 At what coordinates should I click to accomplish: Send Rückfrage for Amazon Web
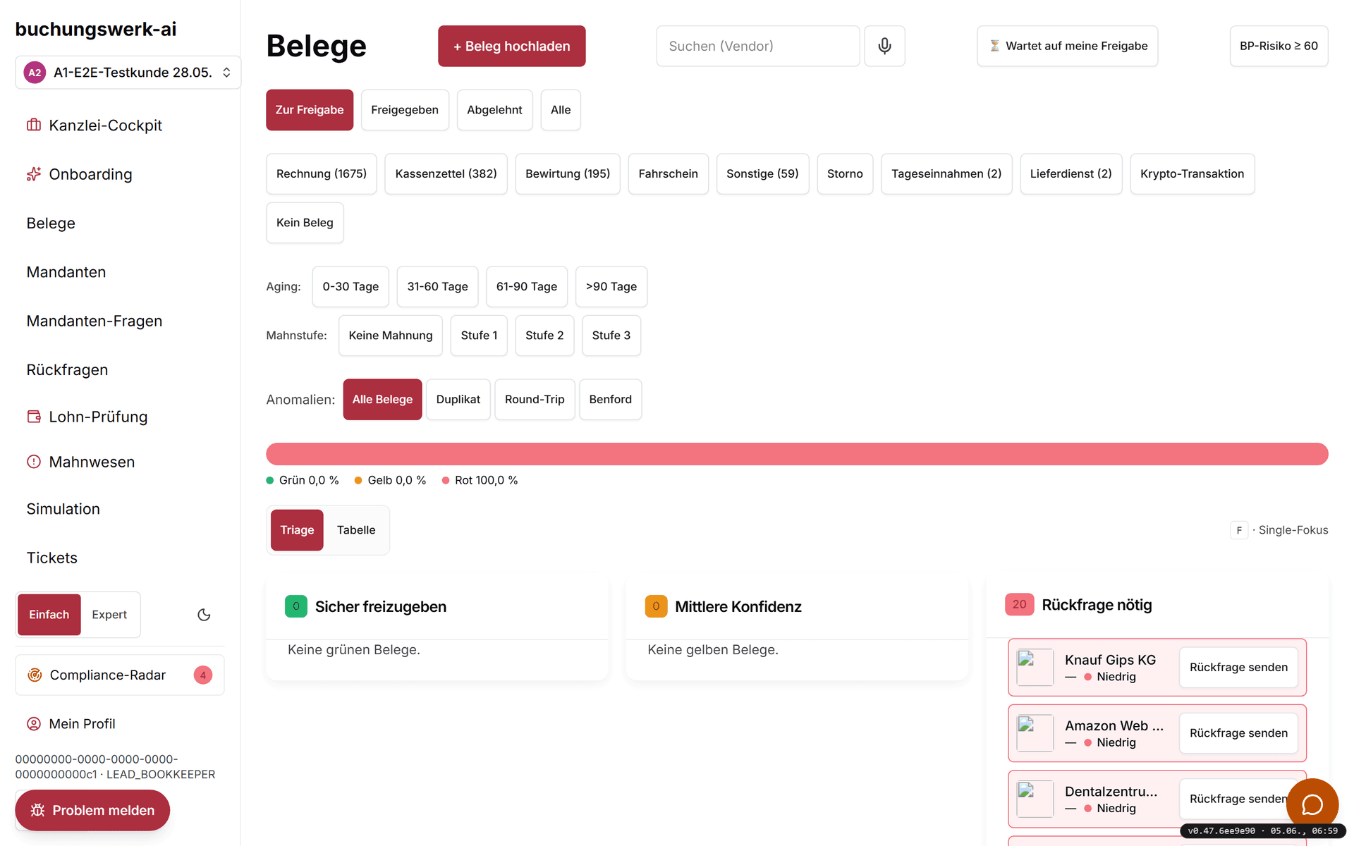[x=1238, y=733]
